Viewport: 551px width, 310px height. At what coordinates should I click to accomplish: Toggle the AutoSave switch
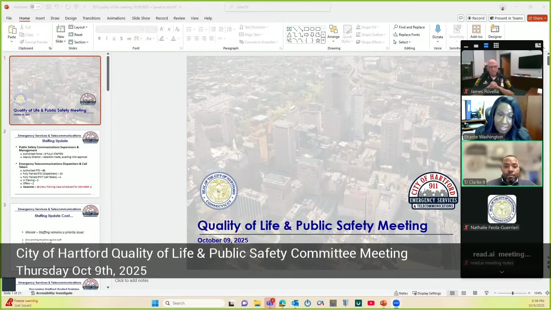click(x=36, y=7)
